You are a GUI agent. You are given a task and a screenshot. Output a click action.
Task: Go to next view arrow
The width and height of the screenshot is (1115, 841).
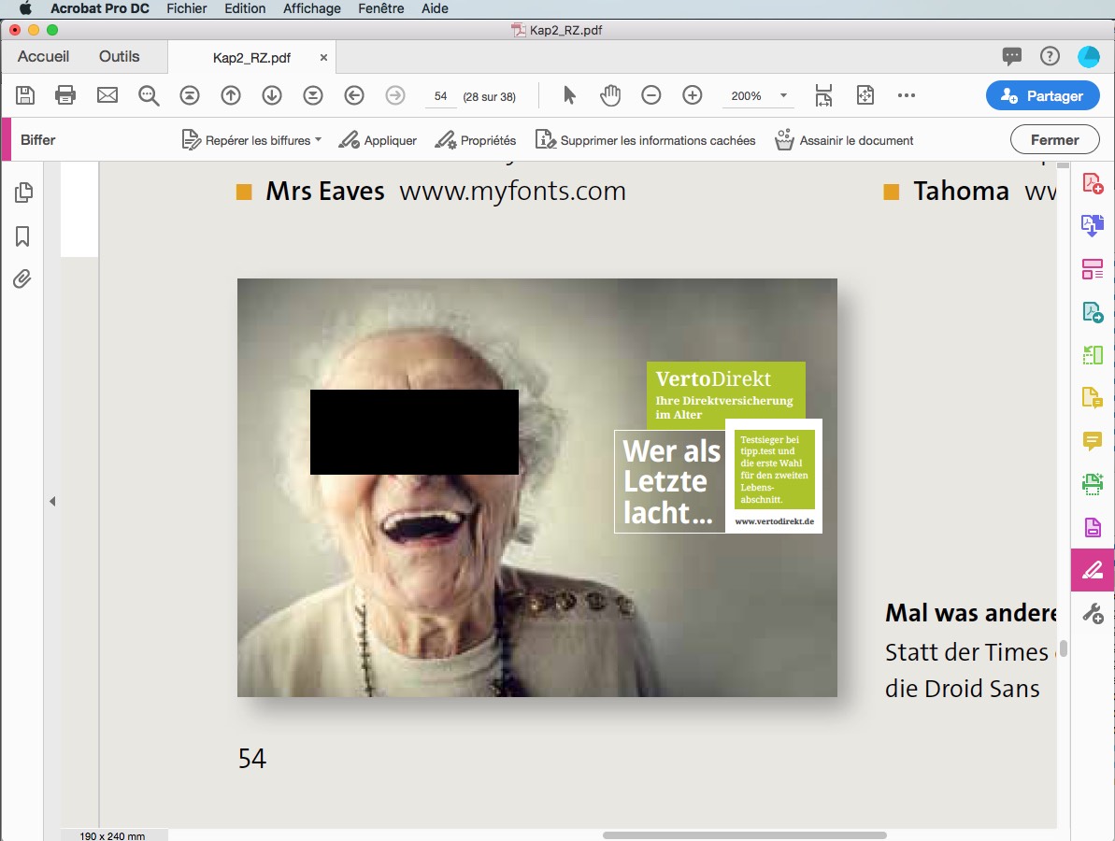pos(395,95)
